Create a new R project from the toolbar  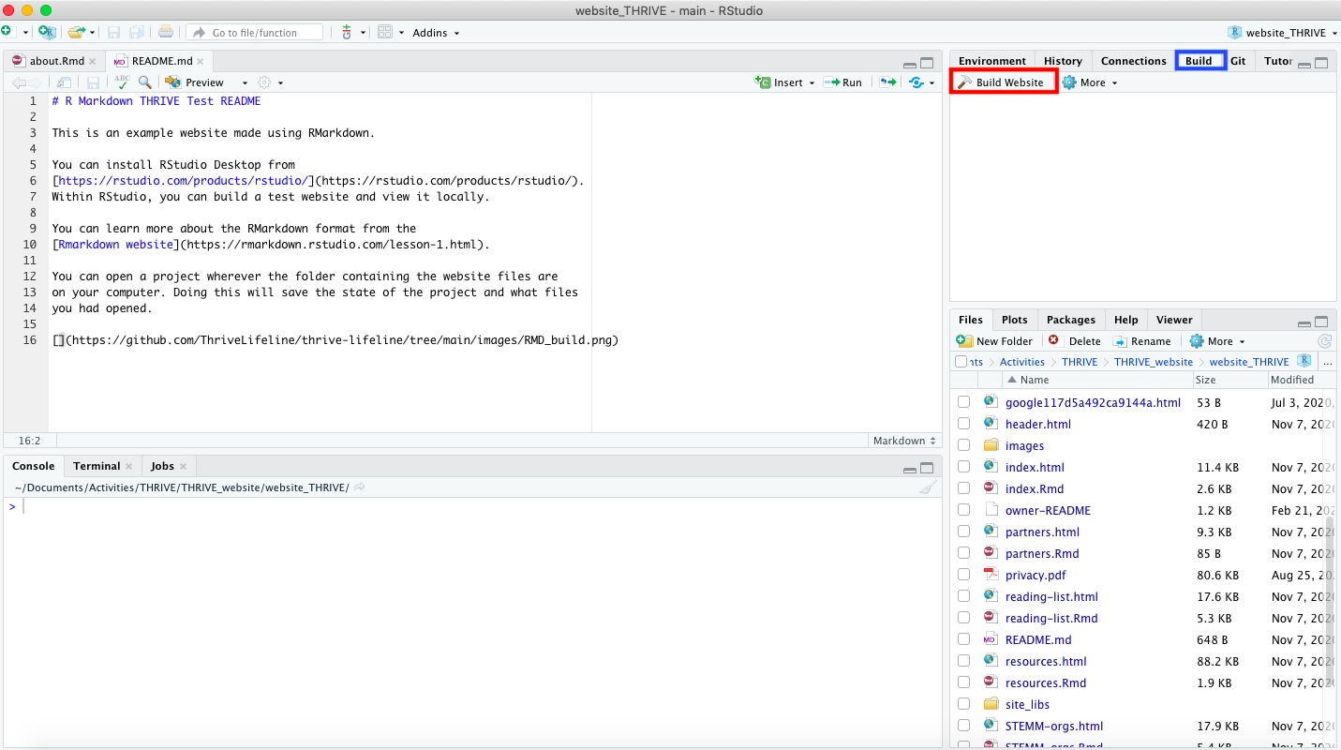47,32
